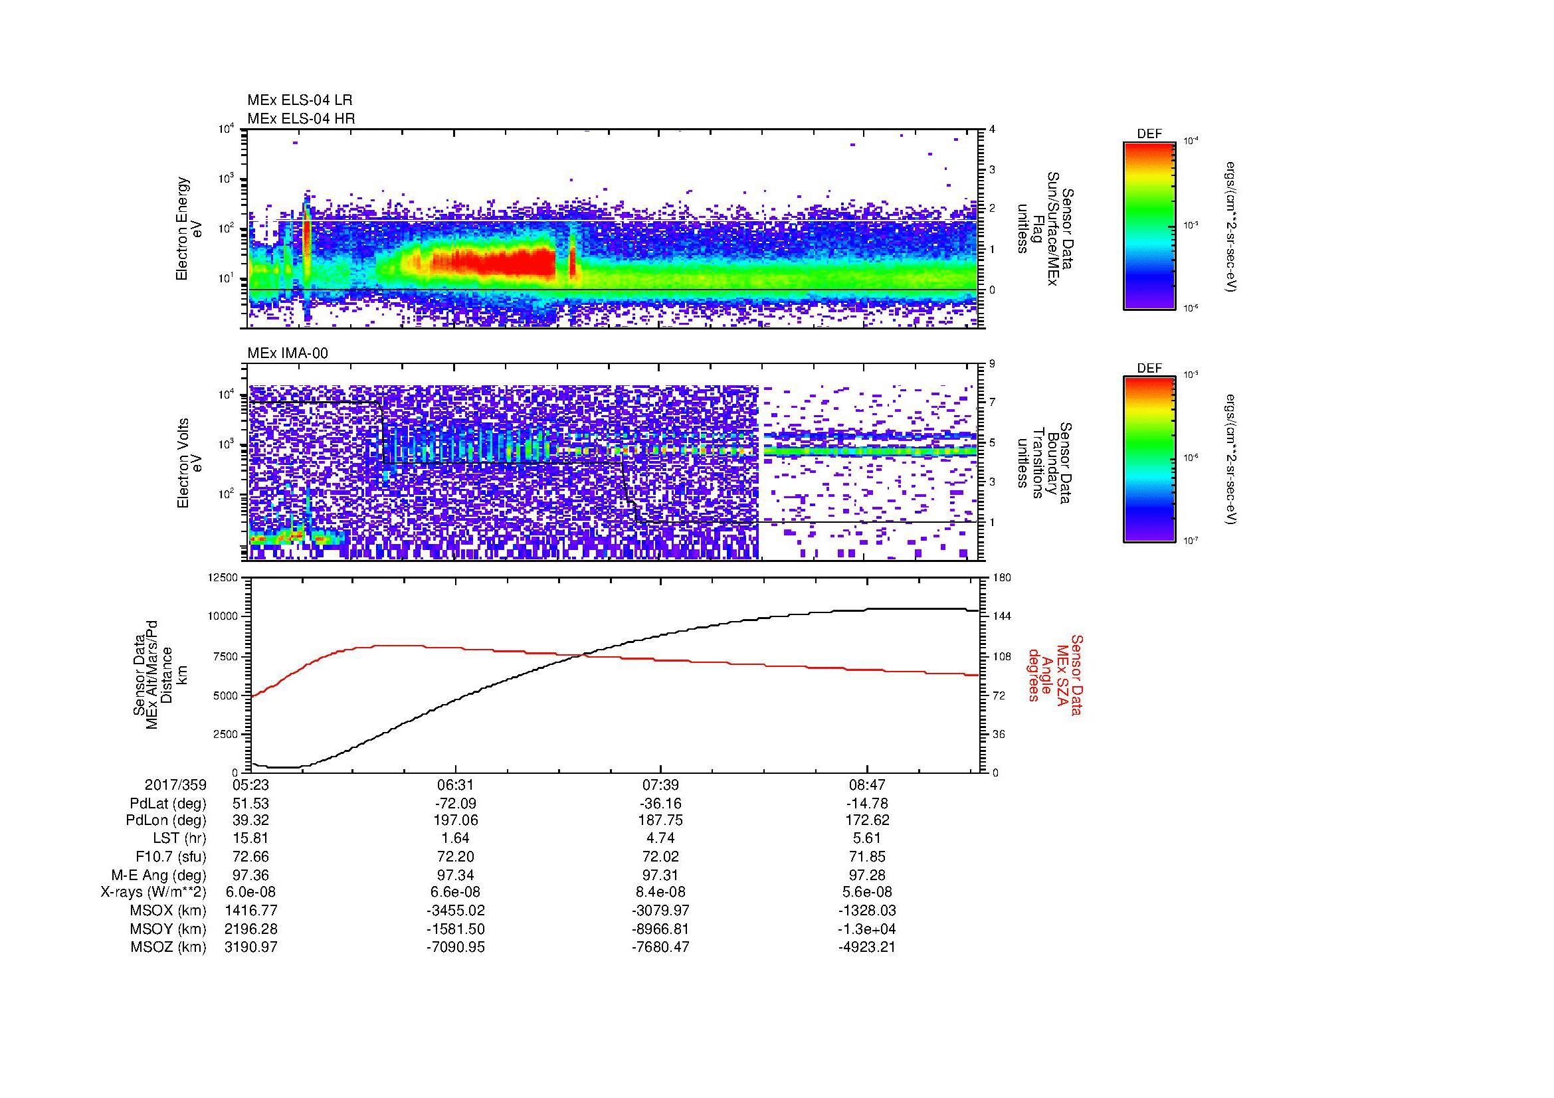Click the 'MEx ELS-04 HR' plot title
Viewport: 1554px width, 1098px height.
pyautogui.click(x=301, y=118)
